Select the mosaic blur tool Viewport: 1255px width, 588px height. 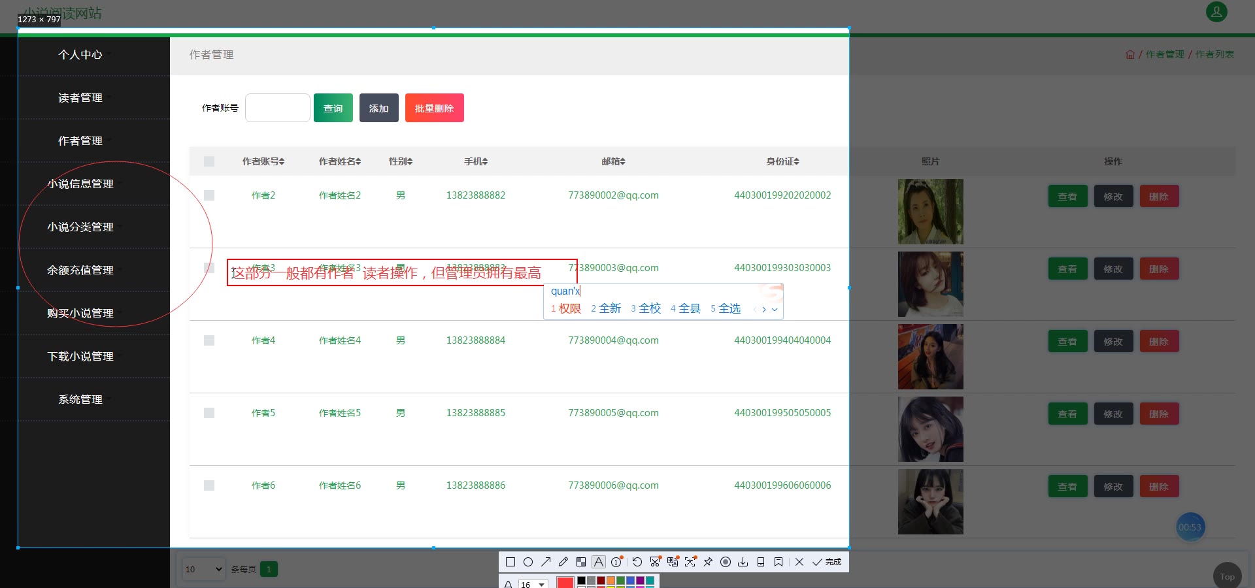tap(581, 562)
